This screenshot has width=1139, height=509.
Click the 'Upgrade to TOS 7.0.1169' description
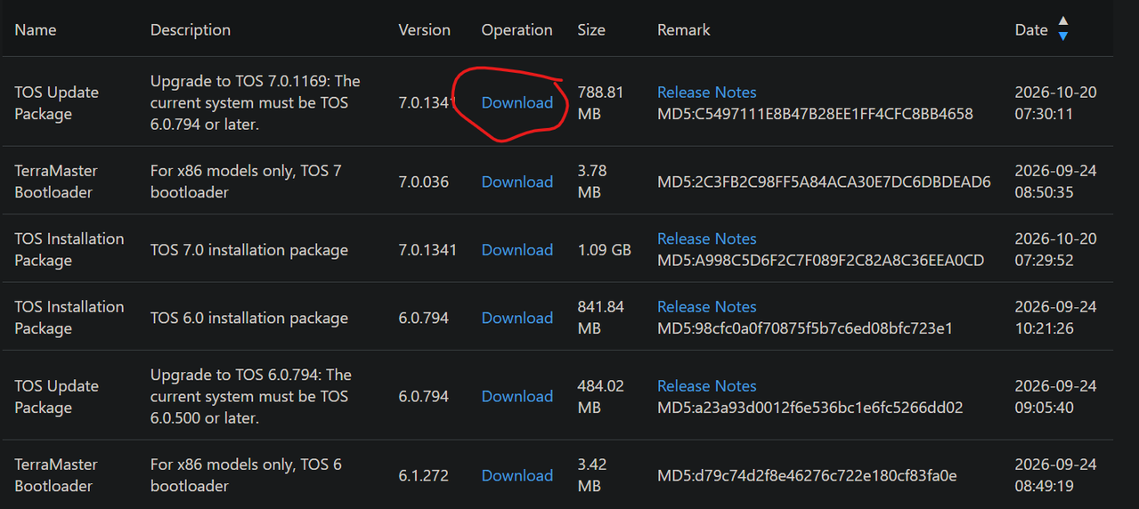click(256, 102)
